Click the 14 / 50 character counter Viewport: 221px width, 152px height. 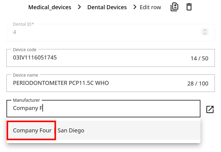click(x=199, y=58)
